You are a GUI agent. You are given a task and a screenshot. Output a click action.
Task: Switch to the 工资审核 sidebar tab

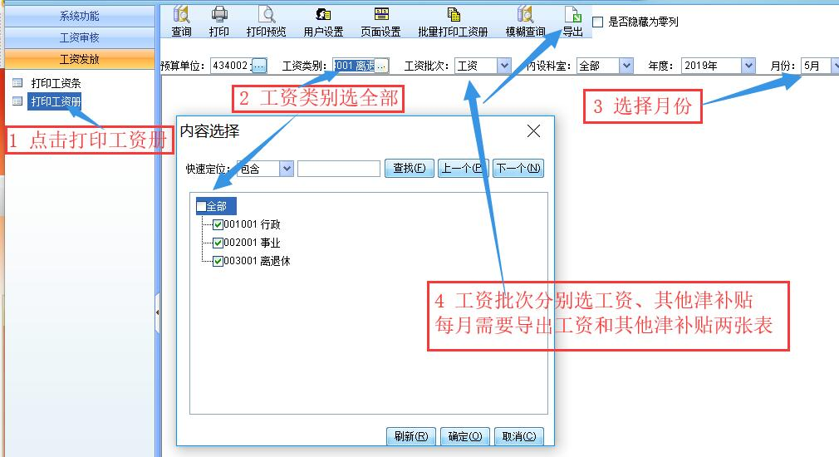(x=79, y=38)
